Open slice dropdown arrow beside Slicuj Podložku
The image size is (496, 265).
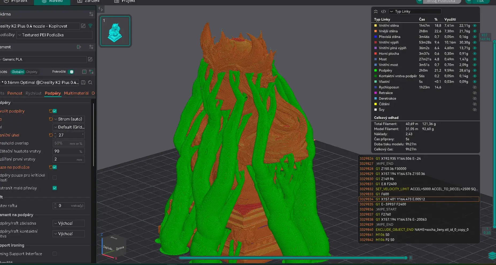coord(419,1)
